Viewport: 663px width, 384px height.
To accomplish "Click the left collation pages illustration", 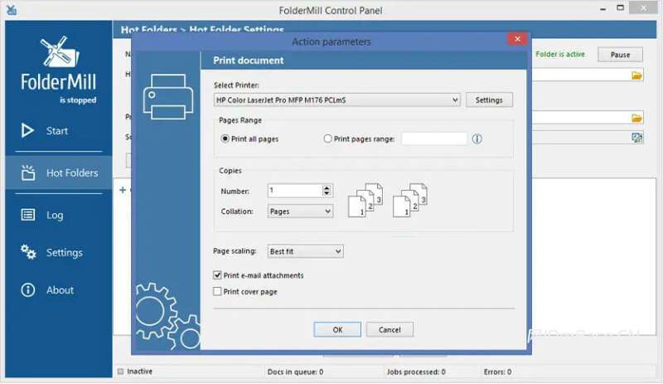I will [365, 200].
